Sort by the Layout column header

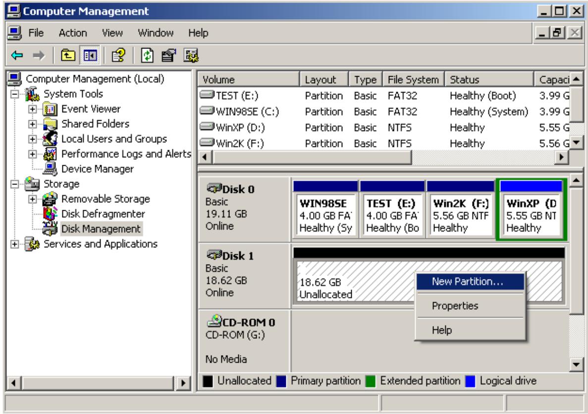click(x=324, y=79)
